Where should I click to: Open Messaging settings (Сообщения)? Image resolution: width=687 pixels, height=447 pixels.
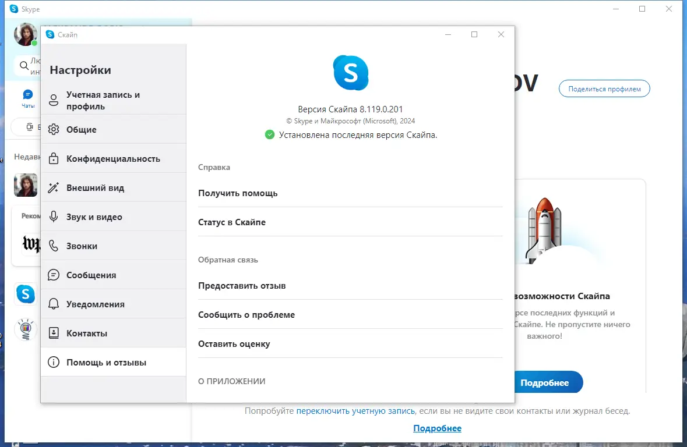coord(114,275)
